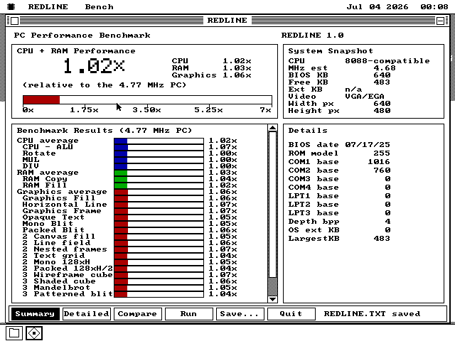This screenshot has width=455, height=341.
Task: Click the 'Depth bpp' detail line
Action: [x=339, y=222]
